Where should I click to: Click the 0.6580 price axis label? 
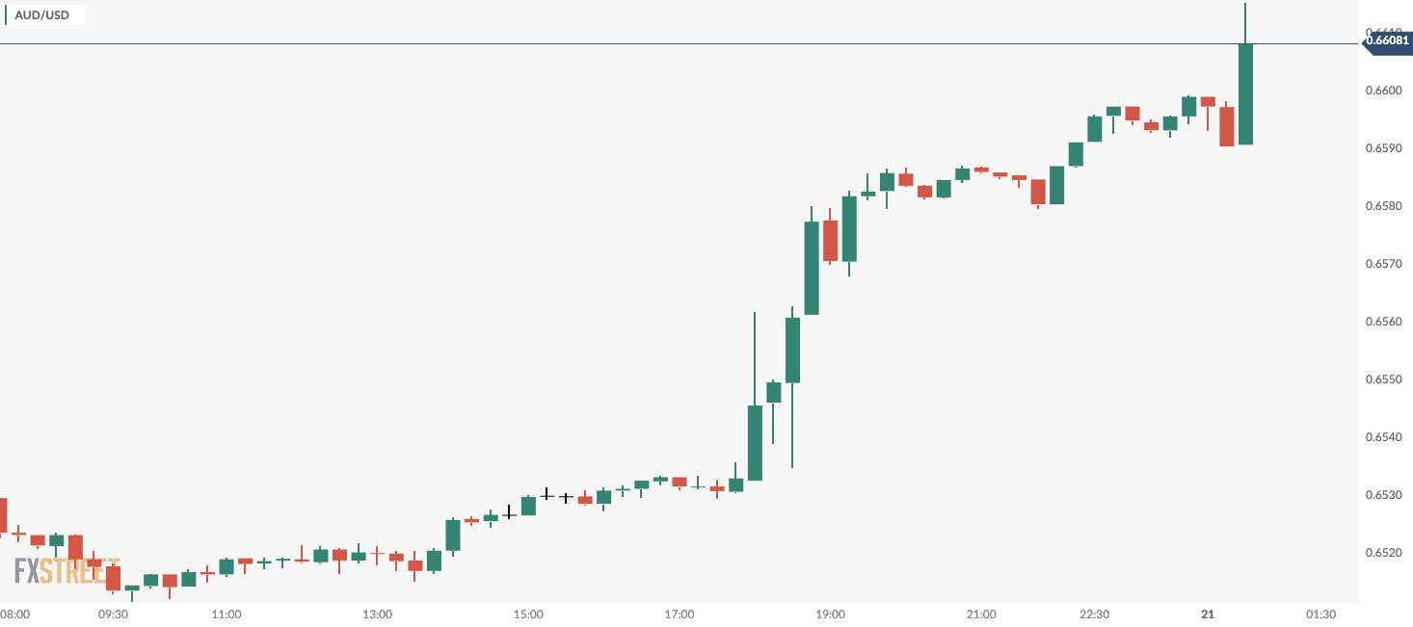coord(1386,206)
